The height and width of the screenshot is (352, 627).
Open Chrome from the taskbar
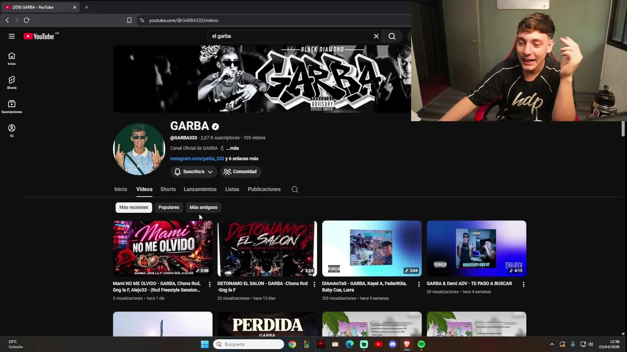(292, 344)
